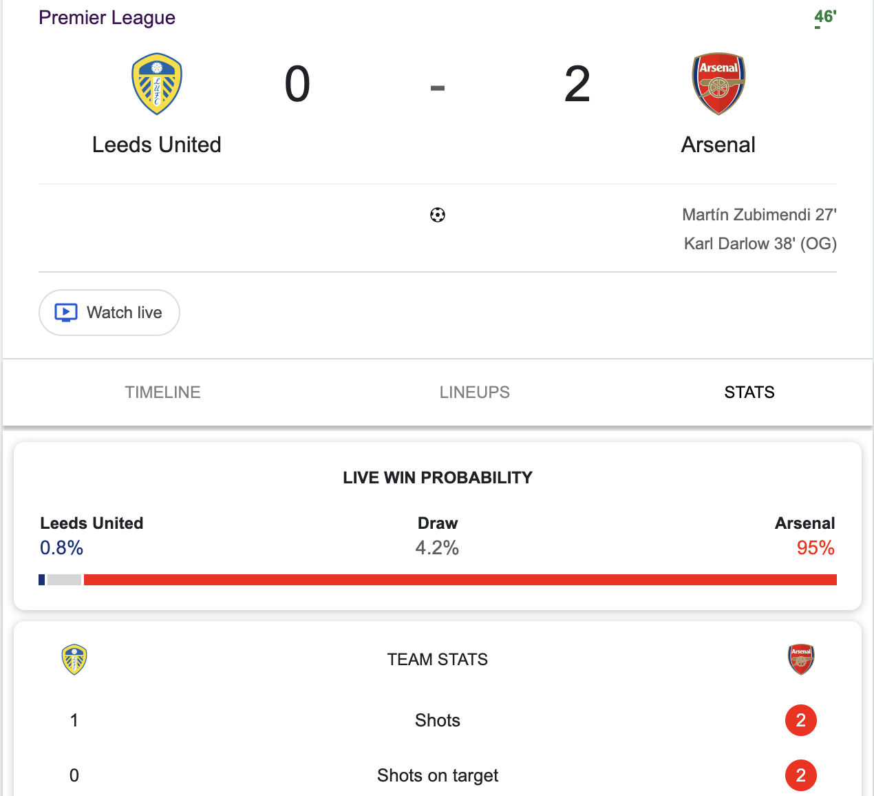Click the grey Draw probability bar segment
This screenshot has height=796, width=874.
(64, 580)
